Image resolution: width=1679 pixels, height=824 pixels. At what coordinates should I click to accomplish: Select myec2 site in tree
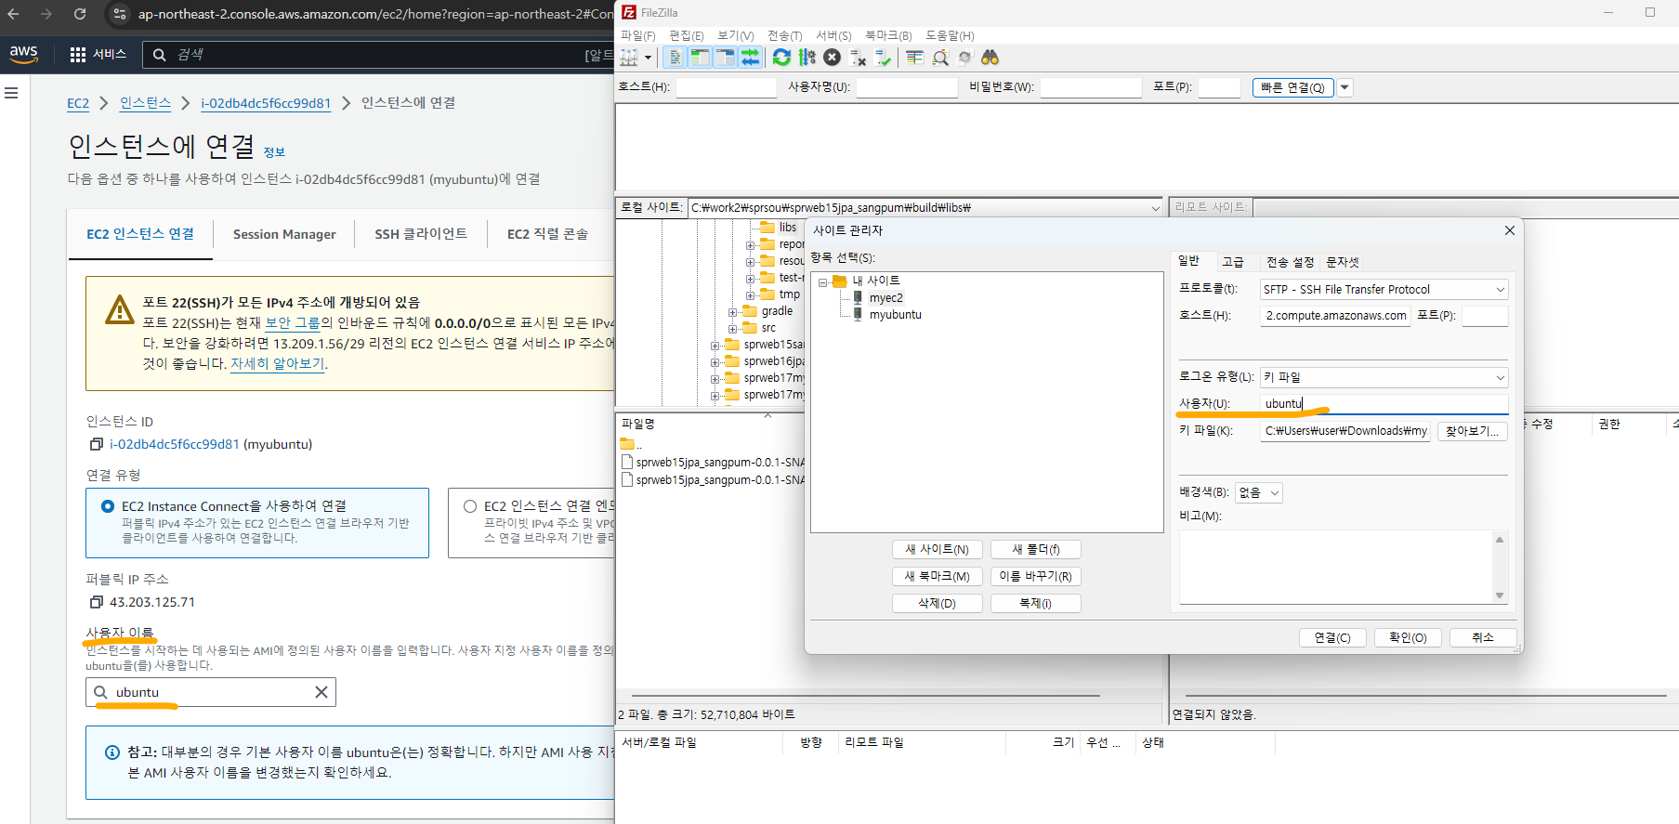pos(885,298)
